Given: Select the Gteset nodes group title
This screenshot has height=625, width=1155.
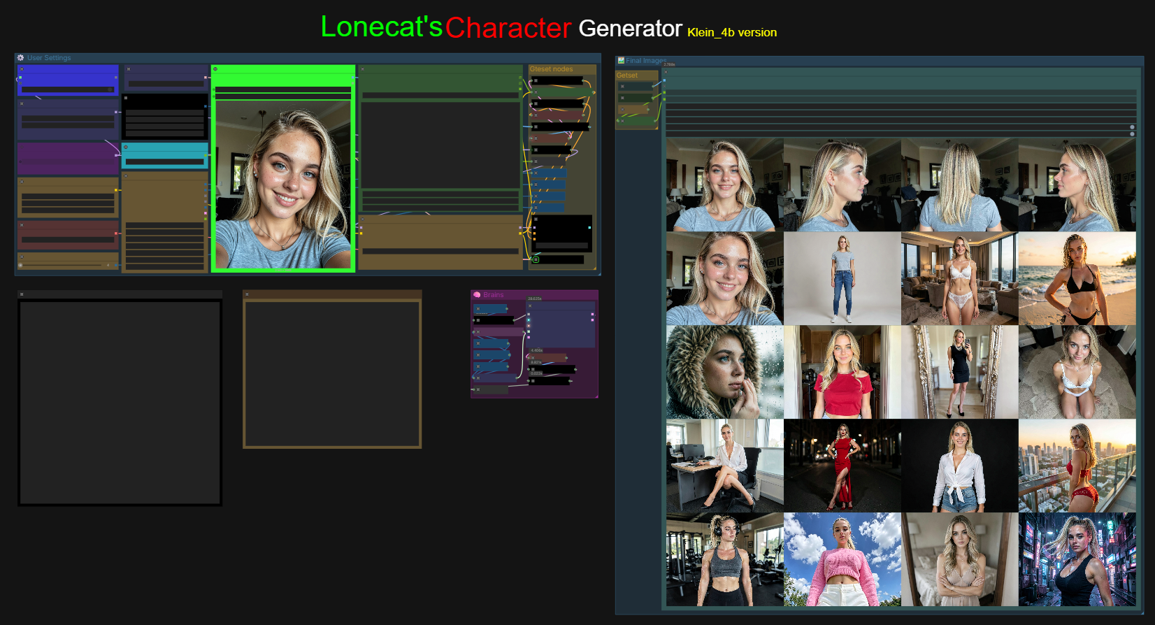Looking at the screenshot, I should coord(551,69).
